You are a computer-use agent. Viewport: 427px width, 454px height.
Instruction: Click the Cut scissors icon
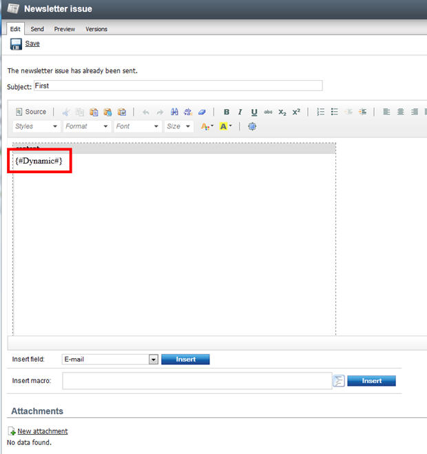pos(66,112)
